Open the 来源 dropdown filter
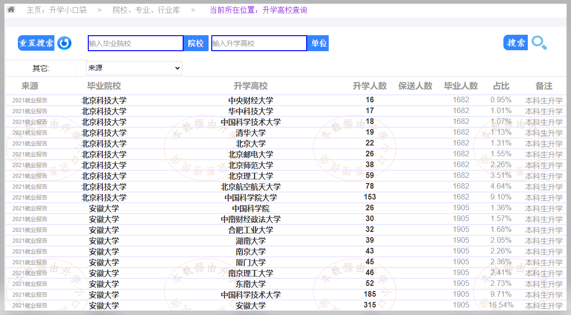The height and width of the screenshot is (315, 571). point(134,68)
